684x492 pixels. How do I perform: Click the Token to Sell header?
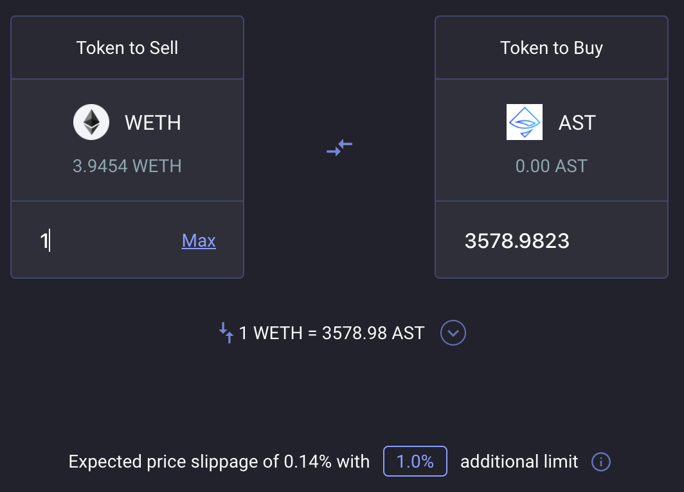[127, 48]
